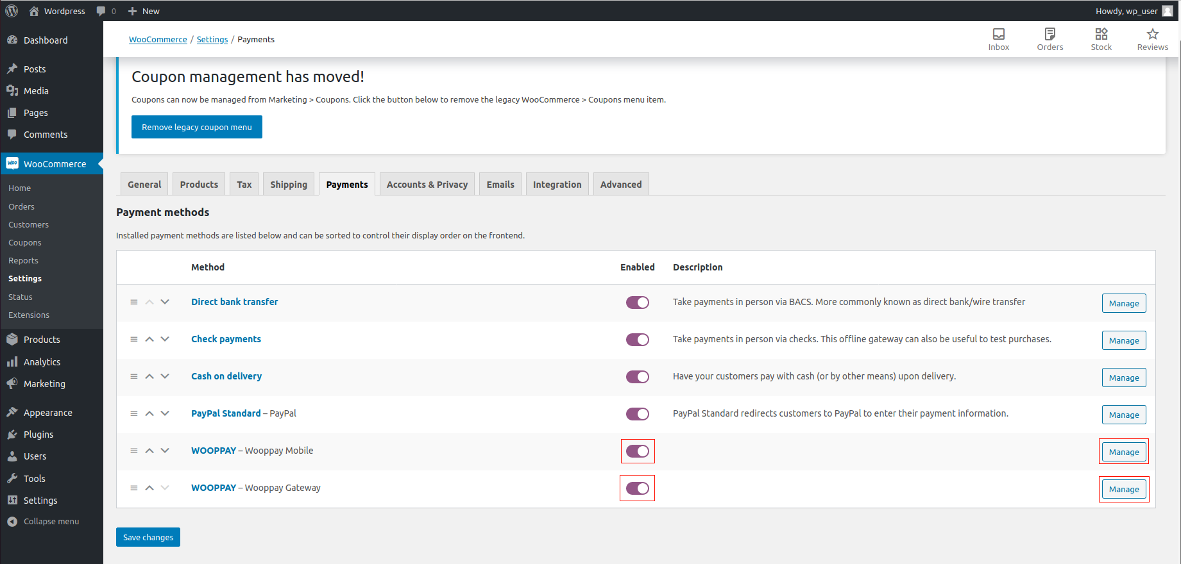Image resolution: width=1181 pixels, height=564 pixels.
Task: Toggle Check payments enabled switch
Action: click(x=638, y=340)
